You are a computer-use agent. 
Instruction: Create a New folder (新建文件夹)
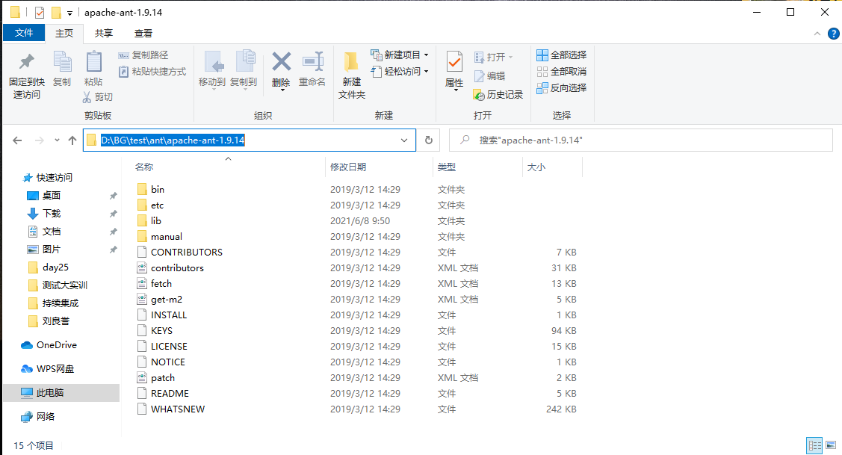click(x=352, y=75)
